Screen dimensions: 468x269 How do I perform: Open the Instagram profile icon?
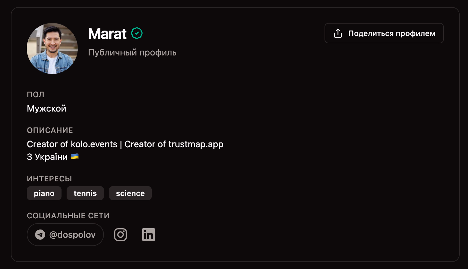coord(121,235)
